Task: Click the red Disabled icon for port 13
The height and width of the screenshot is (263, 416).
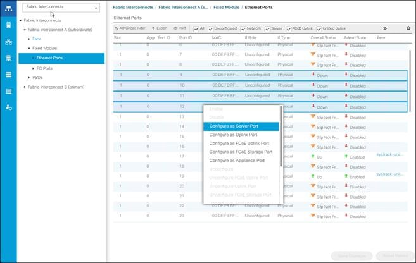Action: point(346,116)
